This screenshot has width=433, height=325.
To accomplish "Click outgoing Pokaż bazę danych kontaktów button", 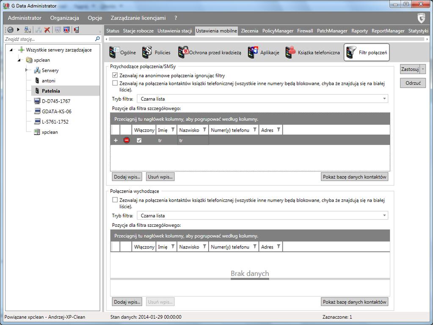I will [x=355, y=302].
